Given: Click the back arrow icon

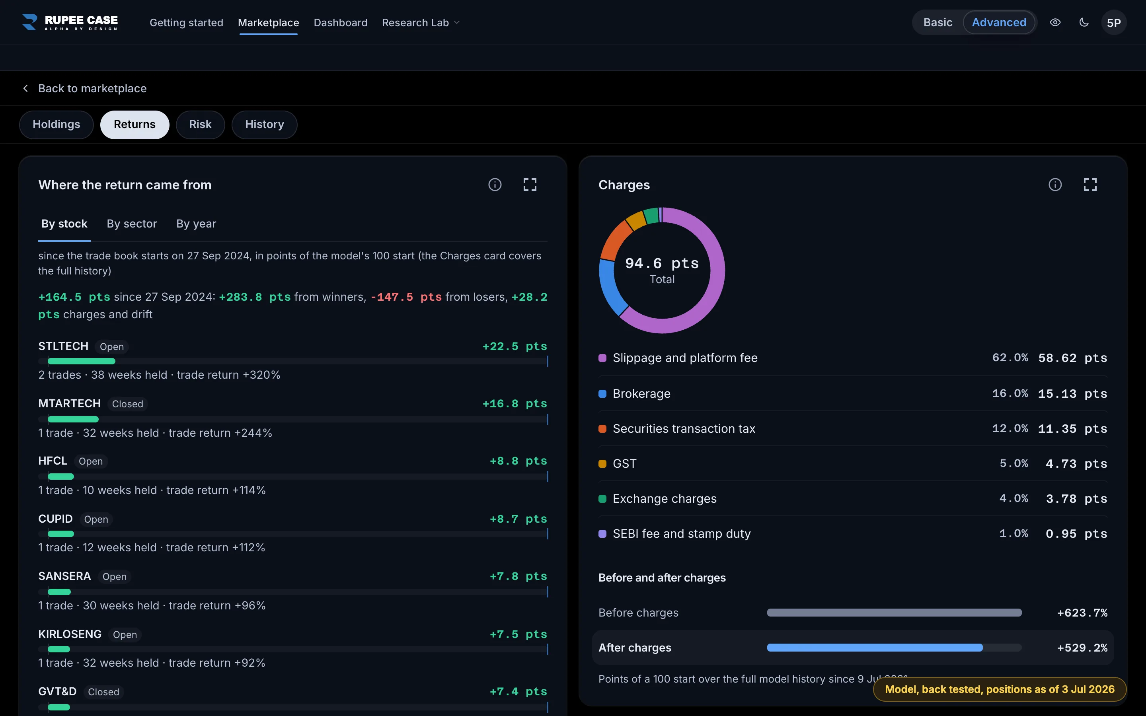Looking at the screenshot, I should pos(25,89).
